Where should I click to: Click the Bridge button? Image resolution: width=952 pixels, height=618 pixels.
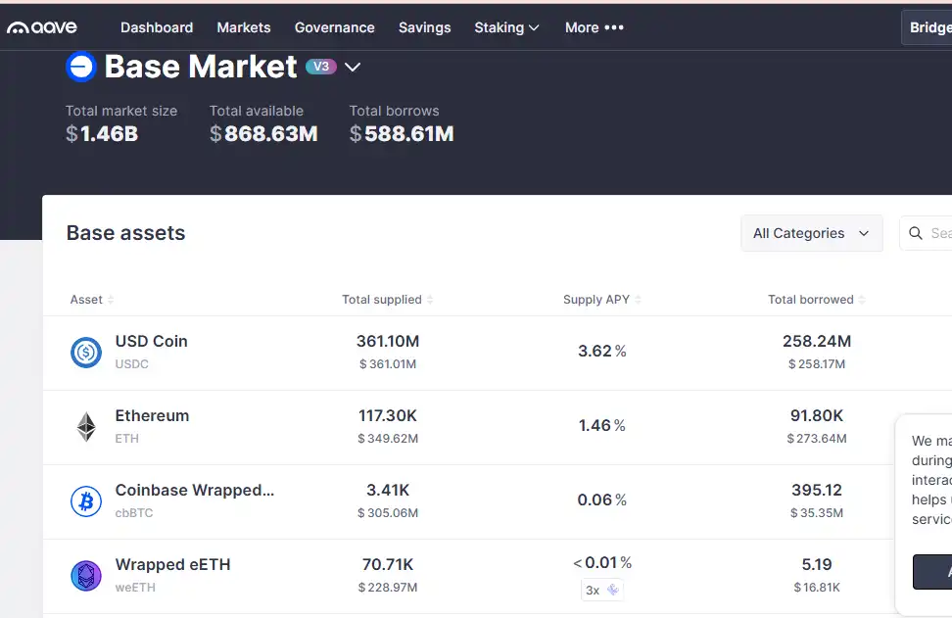(x=928, y=27)
